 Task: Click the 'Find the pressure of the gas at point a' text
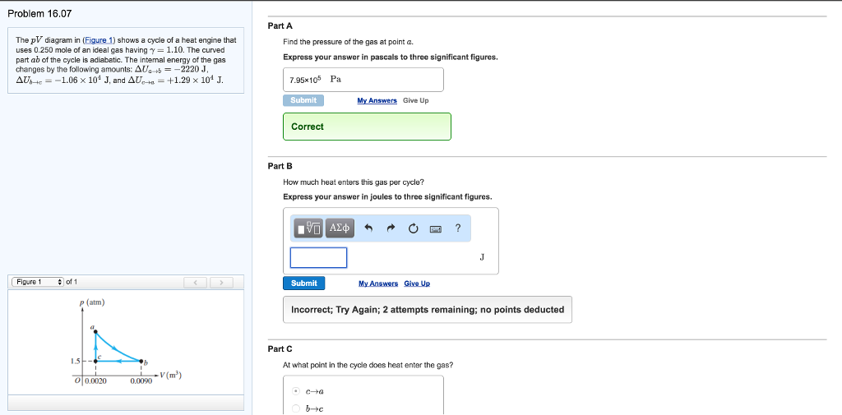coord(349,41)
